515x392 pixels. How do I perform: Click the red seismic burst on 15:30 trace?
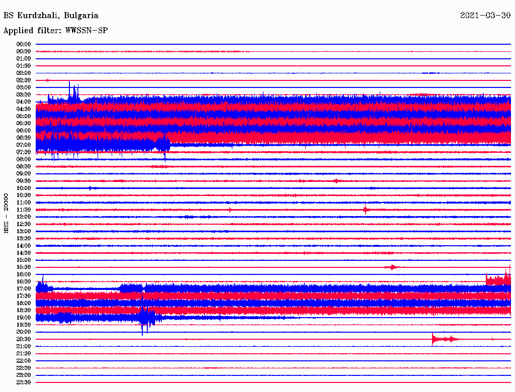392,267
